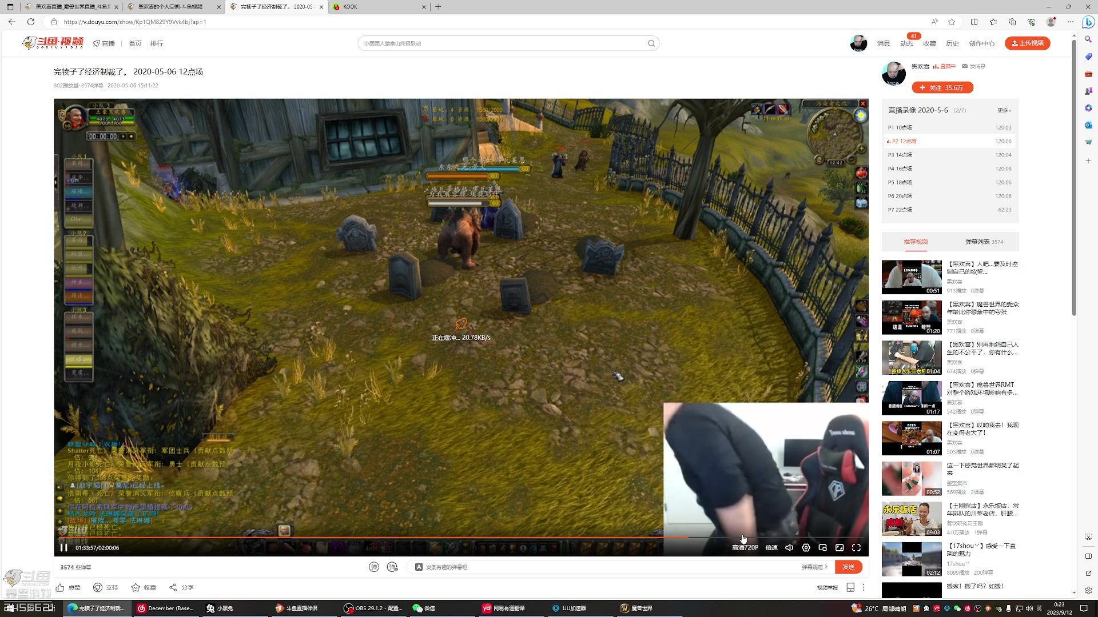Play episode P4 16点场
The width and height of the screenshot is (1098, 617).
pos(950,169)
